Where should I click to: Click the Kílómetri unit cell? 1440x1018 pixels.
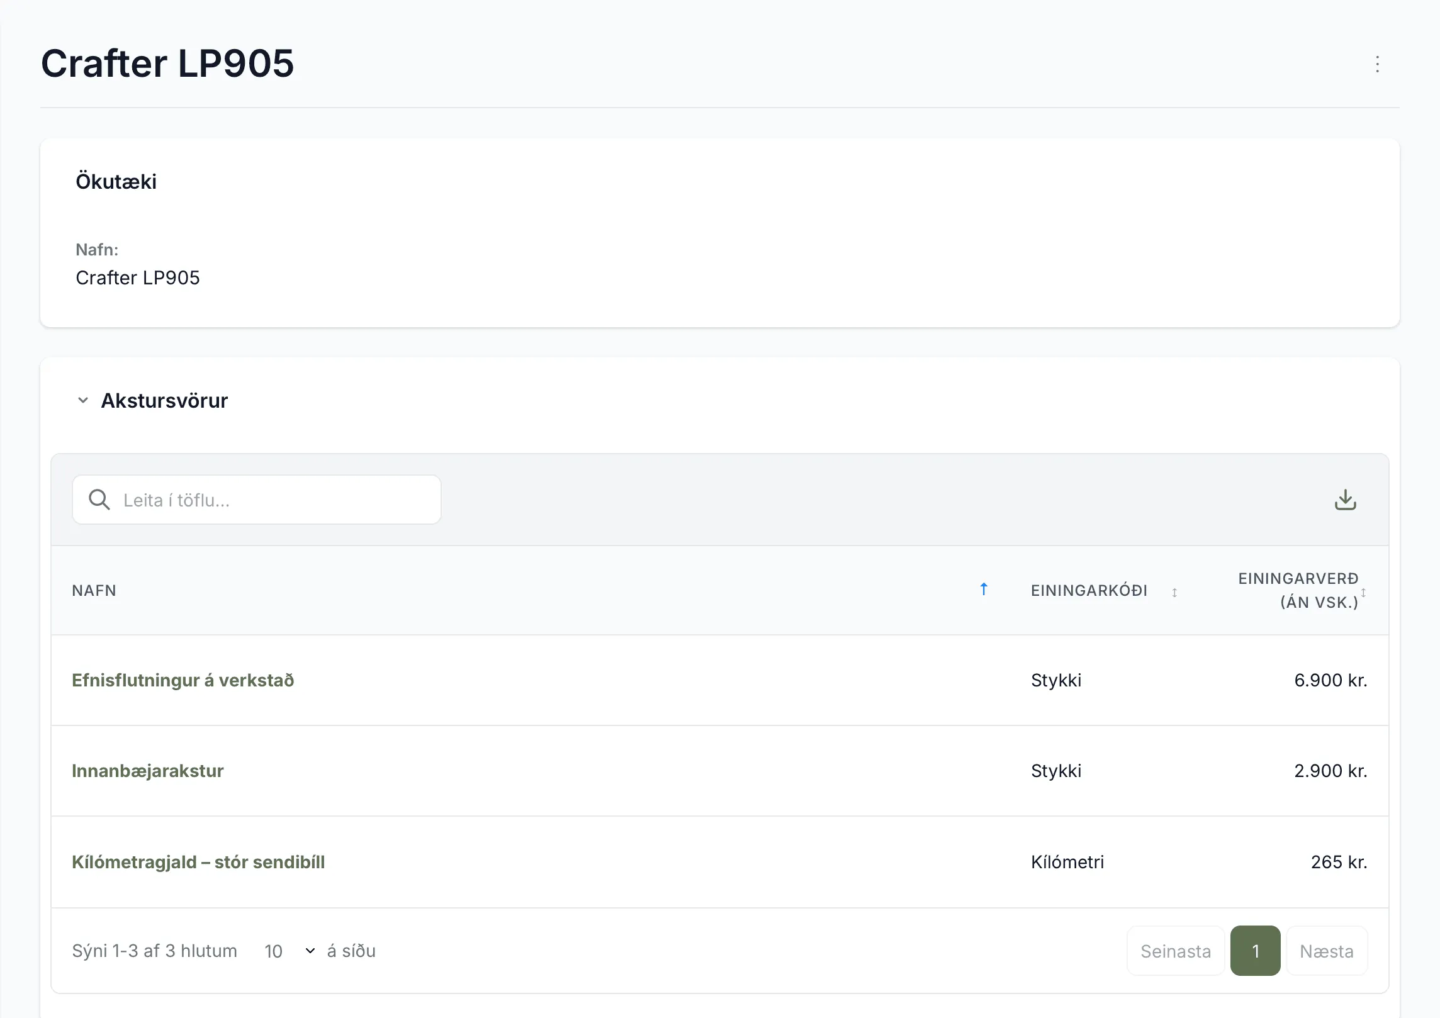(x=1067, y=862)
